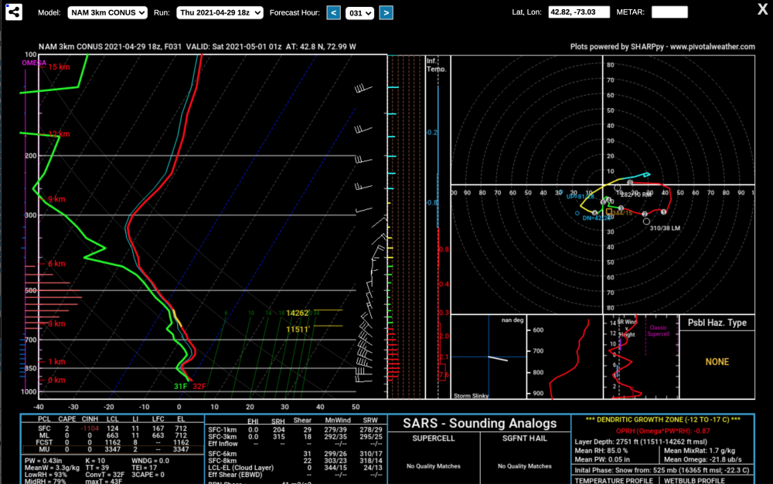Open the Model dropdown showing NAM 3km CONUS
Image resolution: width=773 pixels, height=484 pixels.
[107, 12]
